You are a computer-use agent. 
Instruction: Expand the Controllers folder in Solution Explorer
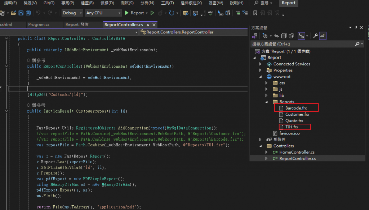pyautogui.click(x=261, y=146)
